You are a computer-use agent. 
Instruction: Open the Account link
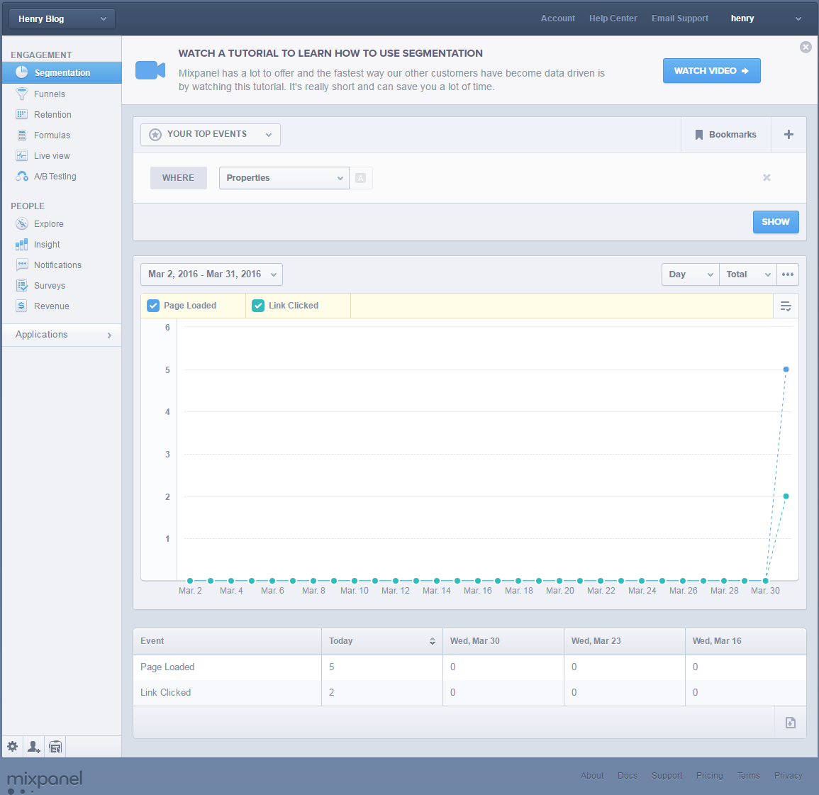558,18
